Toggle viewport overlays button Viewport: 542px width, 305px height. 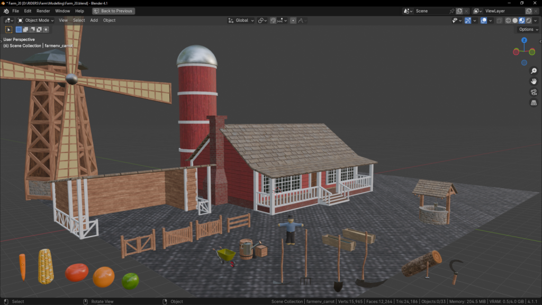coord(484,21)
